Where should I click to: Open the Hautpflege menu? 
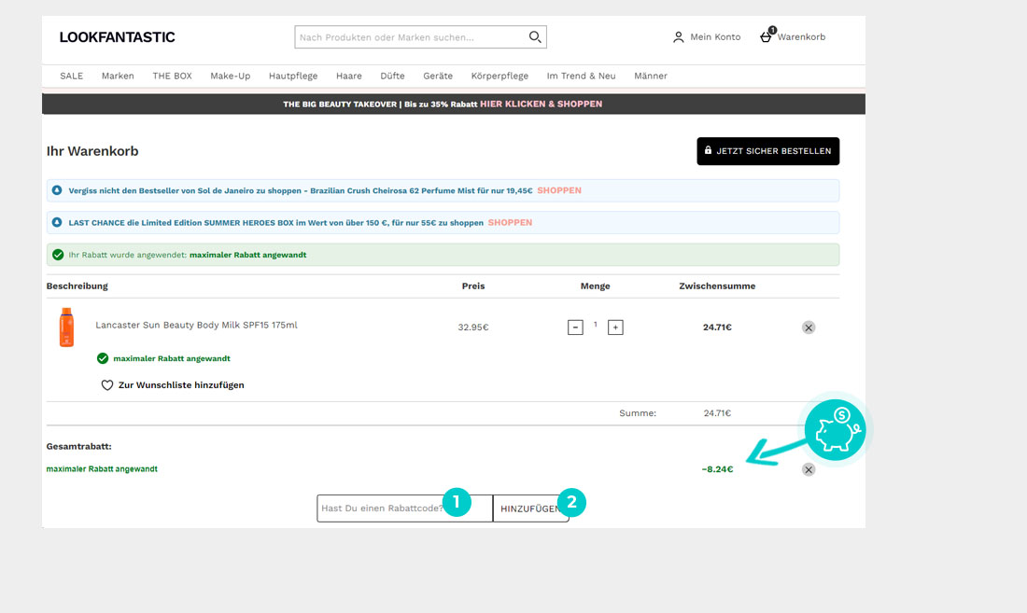293,76
